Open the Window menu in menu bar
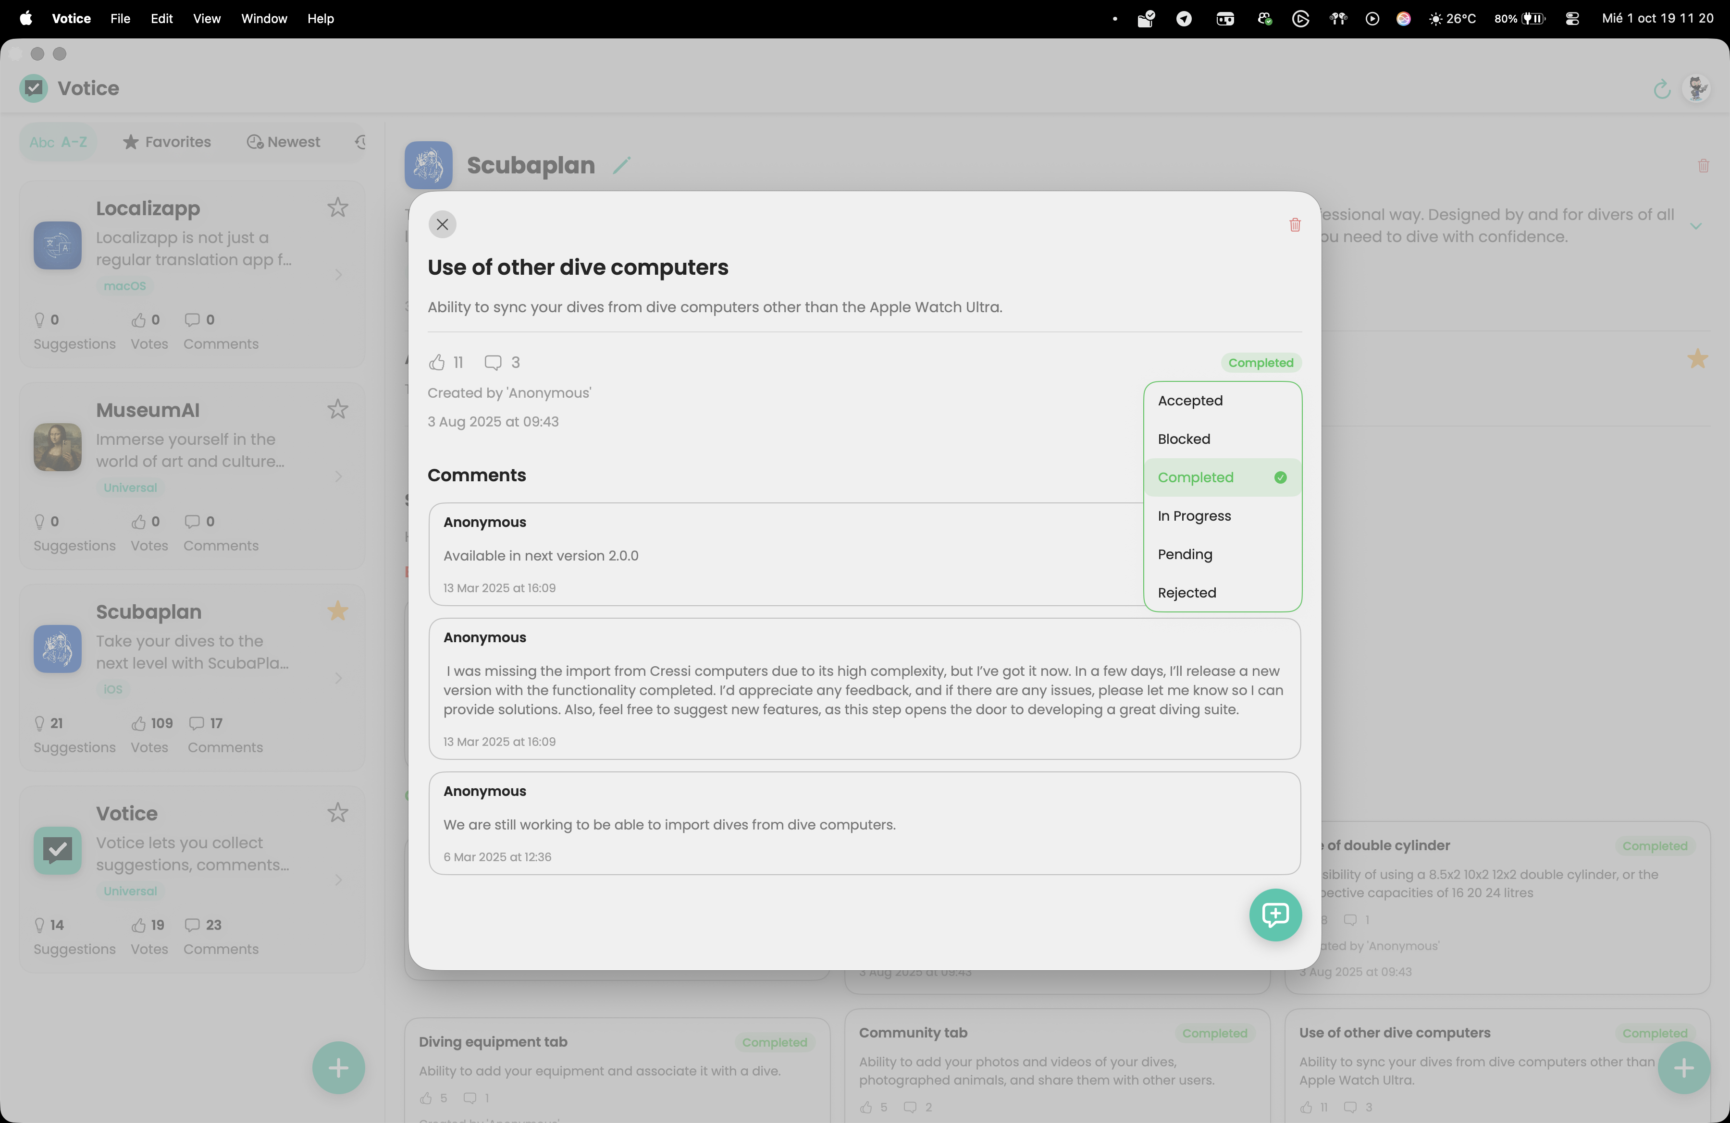Screen dimensions: 1730x1123 pos(264,19)
